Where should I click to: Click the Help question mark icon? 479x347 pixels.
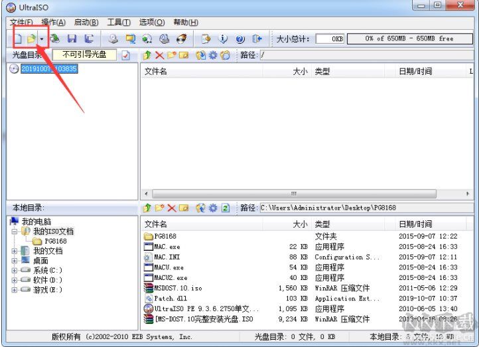coord(240,39)
